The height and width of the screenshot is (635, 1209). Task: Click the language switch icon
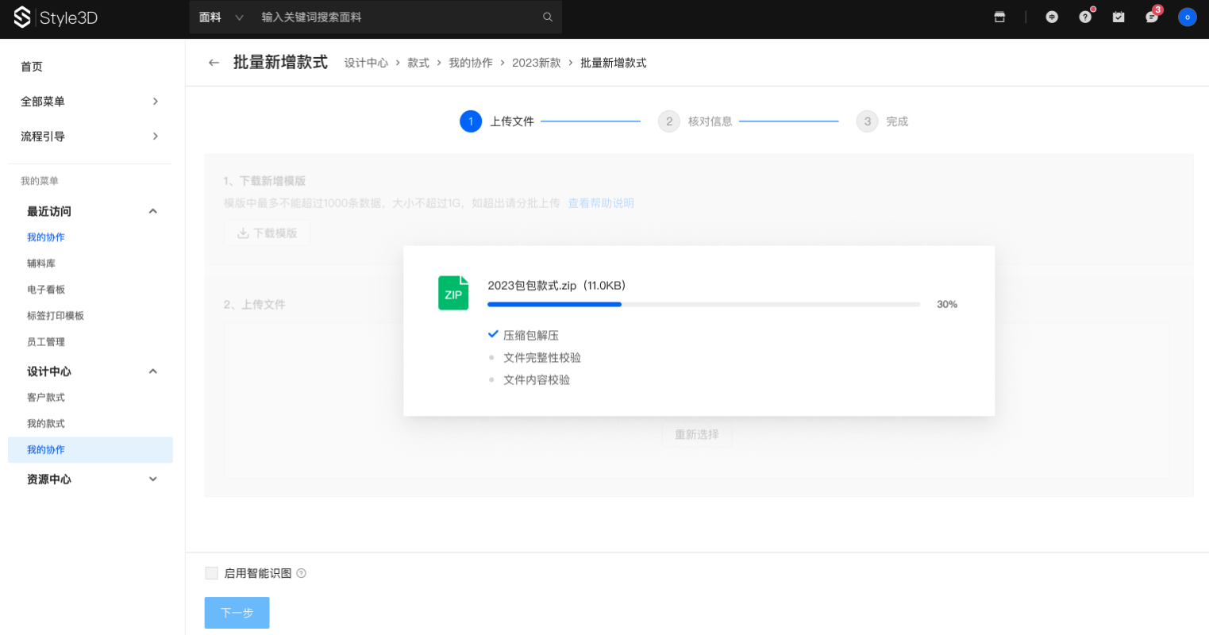tap(1052, 17)
